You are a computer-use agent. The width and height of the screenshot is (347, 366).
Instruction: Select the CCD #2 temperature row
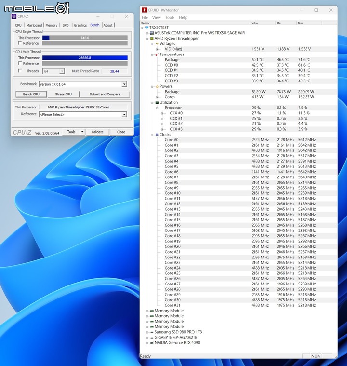click(x=239, y=76)
